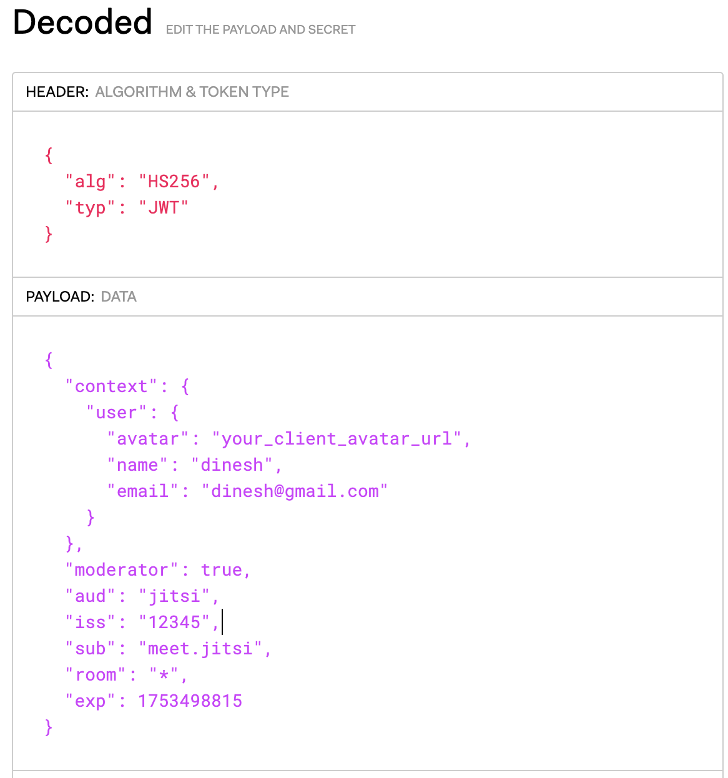Click the ALGORITHM & TOKEN TYPE text

(192, 92)
